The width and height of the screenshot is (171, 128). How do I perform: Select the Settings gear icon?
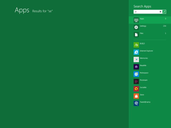click(136, 27)
